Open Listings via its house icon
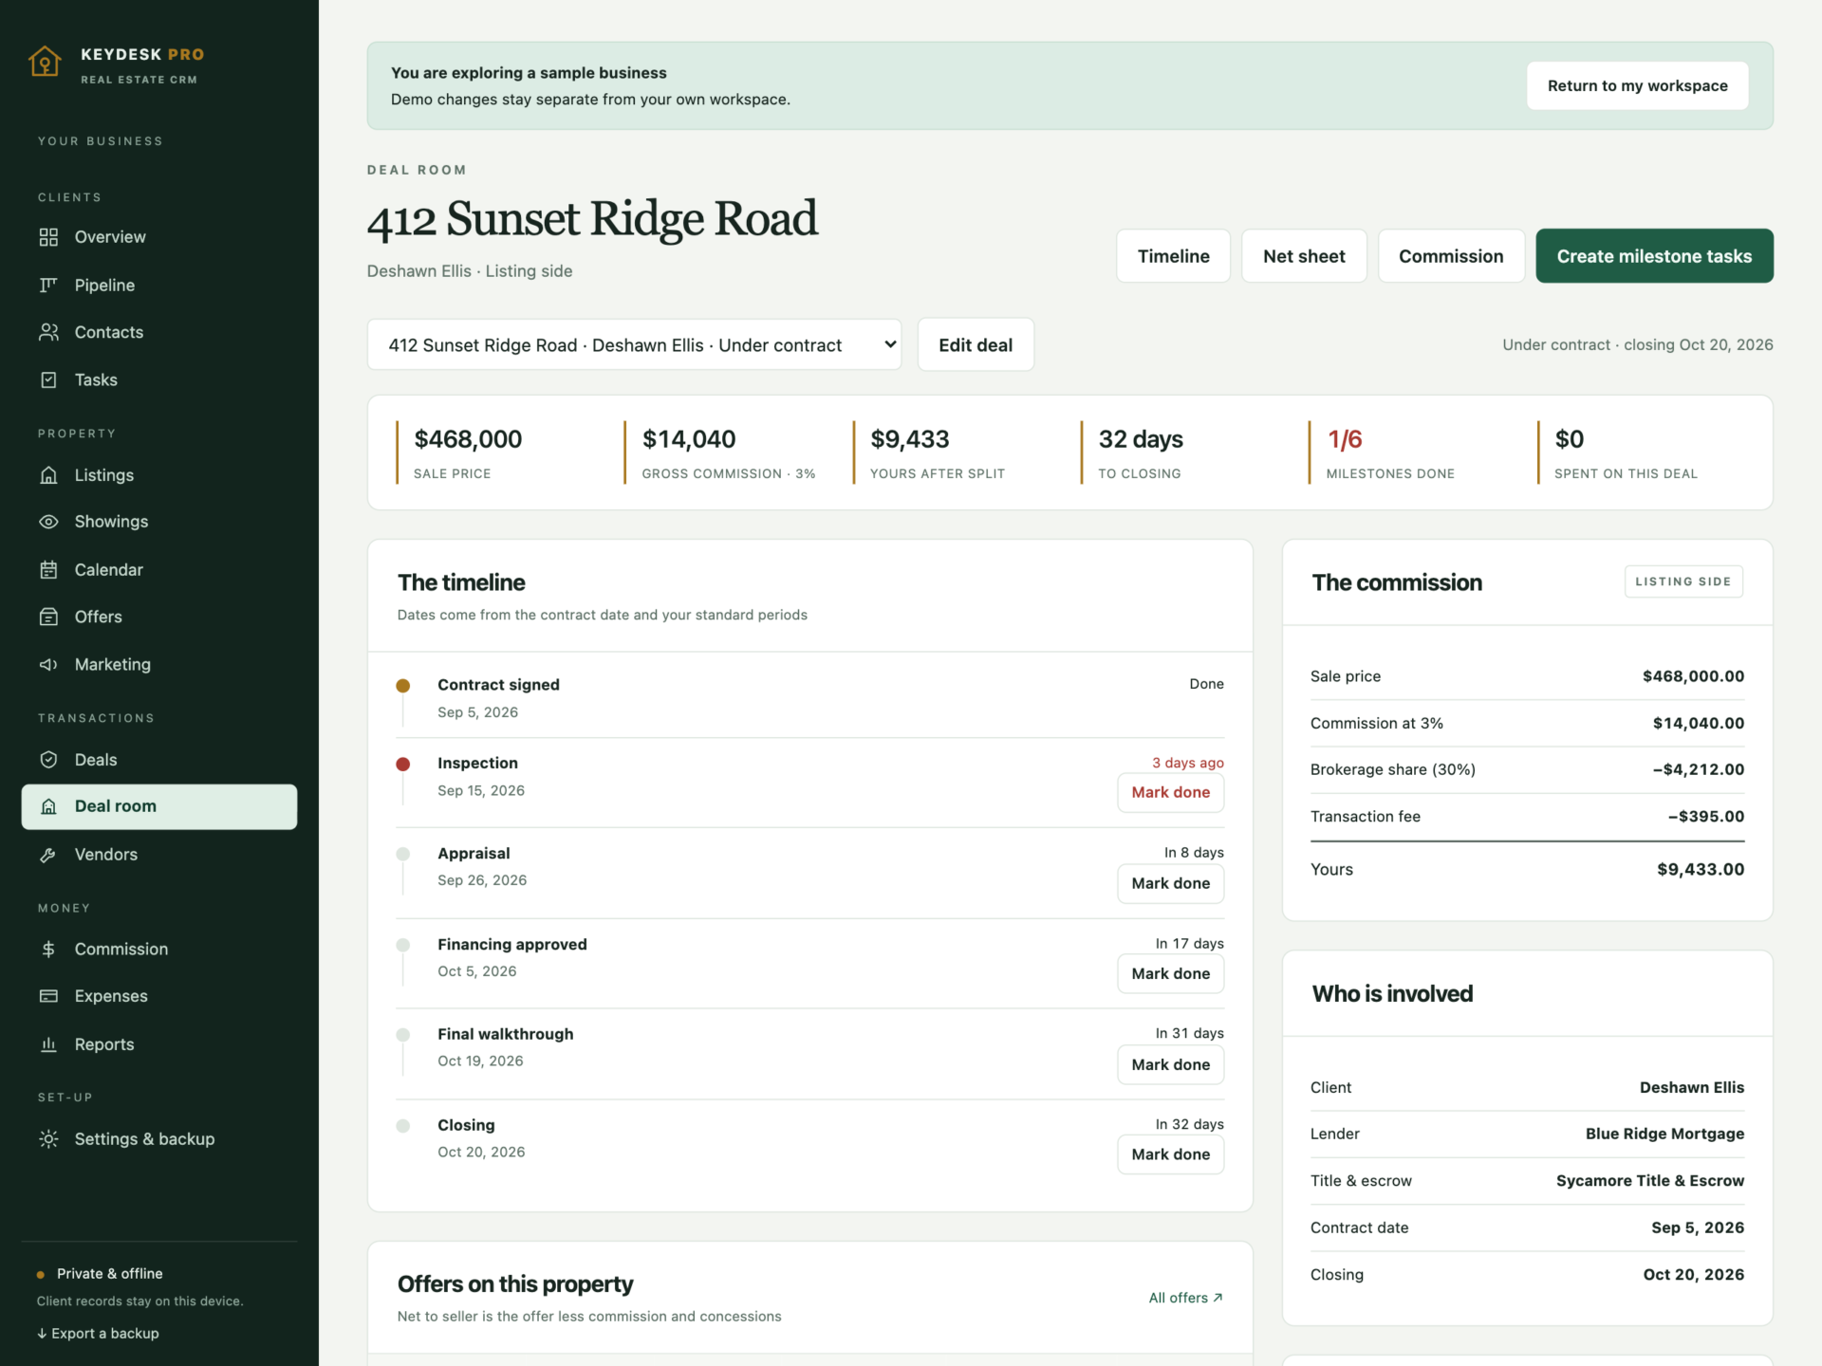 (48, 475)
